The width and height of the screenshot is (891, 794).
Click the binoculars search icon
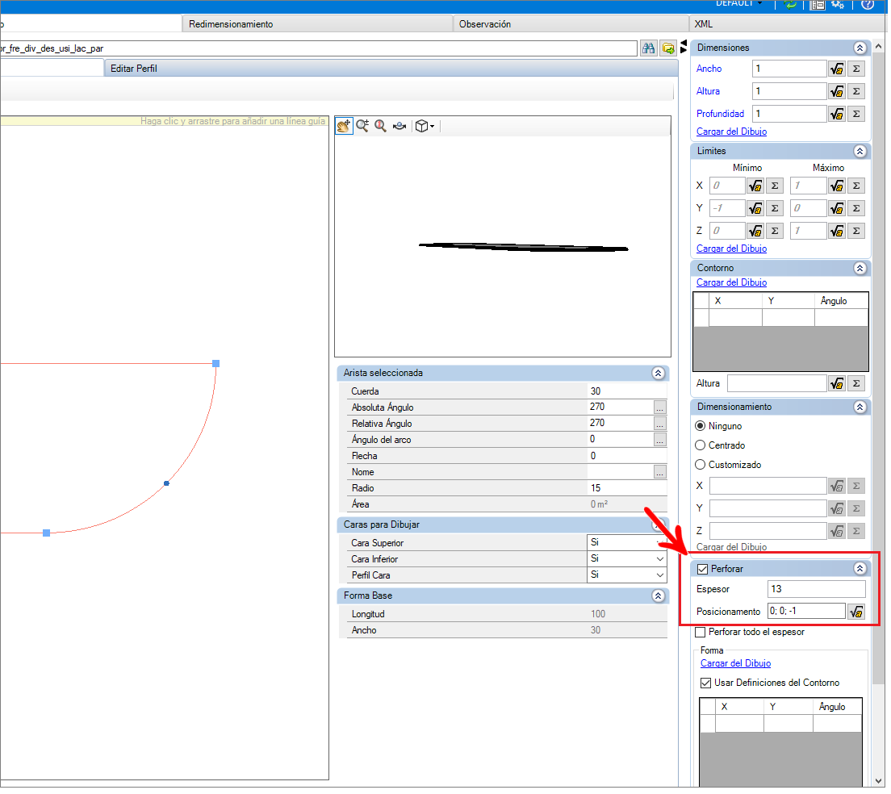coord(650,48)
